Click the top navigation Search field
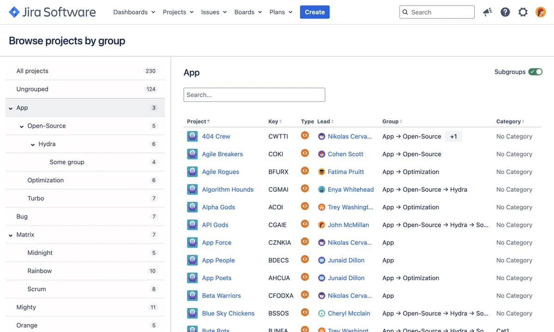Screen dimensions: 554x332 (437, 12)
